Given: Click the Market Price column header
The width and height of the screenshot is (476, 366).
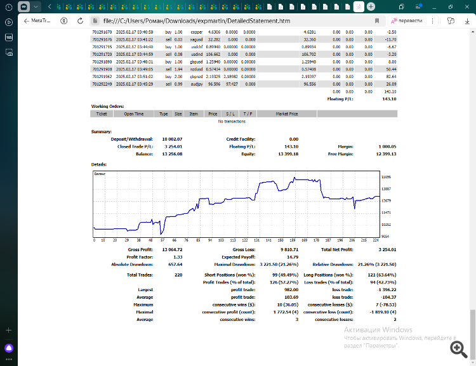Looking at the screenshot, I should point(287,114).
